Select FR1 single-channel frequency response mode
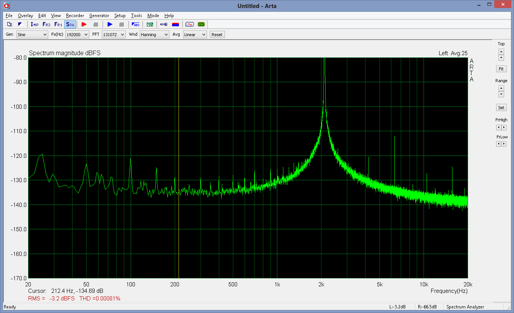The height and width of the screenshot is (313, 514). (58, 24)
